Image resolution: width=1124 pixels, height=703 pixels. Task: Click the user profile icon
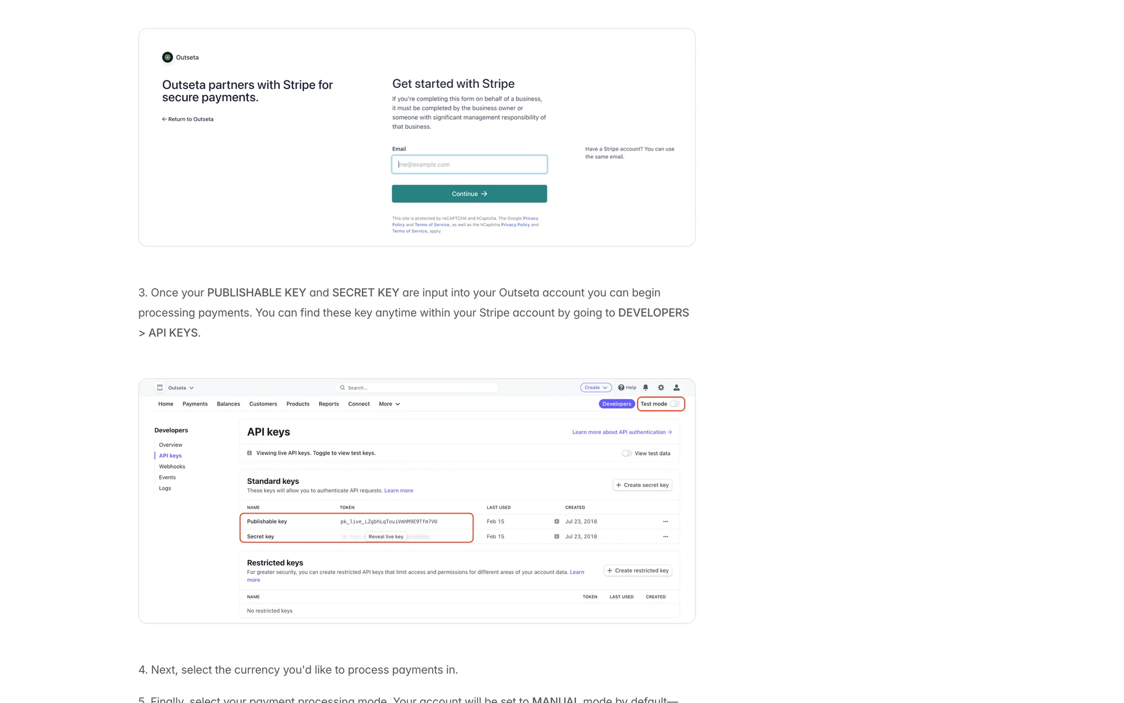676,388
